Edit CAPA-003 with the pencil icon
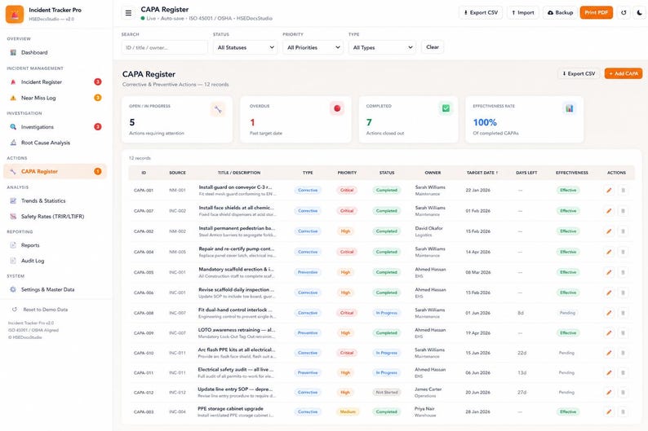The image size is (648, 431). (609, 411)
